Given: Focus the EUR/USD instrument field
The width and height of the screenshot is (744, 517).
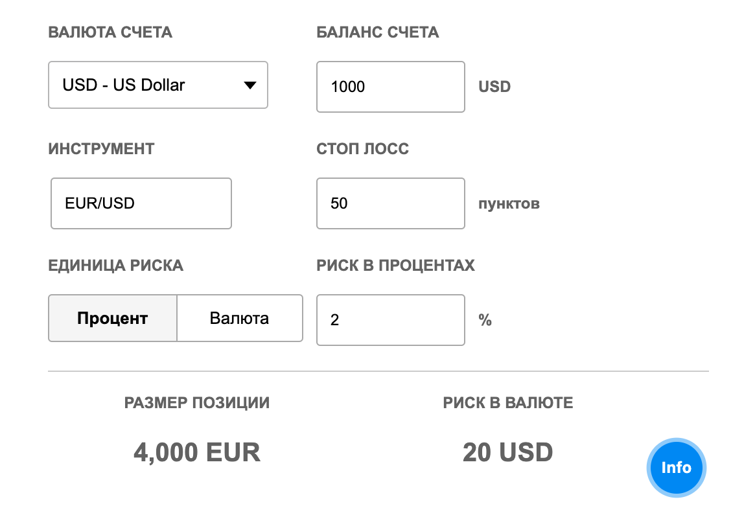Looking at the screenshot, I should [141, 203].
